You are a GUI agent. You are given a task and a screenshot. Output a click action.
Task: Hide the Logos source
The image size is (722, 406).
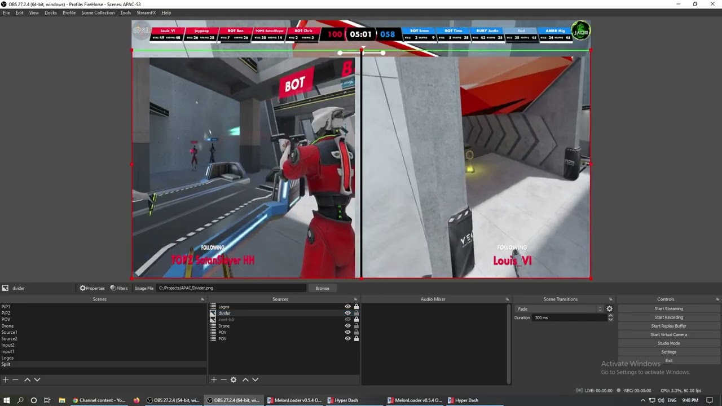(x=348, y=307)
